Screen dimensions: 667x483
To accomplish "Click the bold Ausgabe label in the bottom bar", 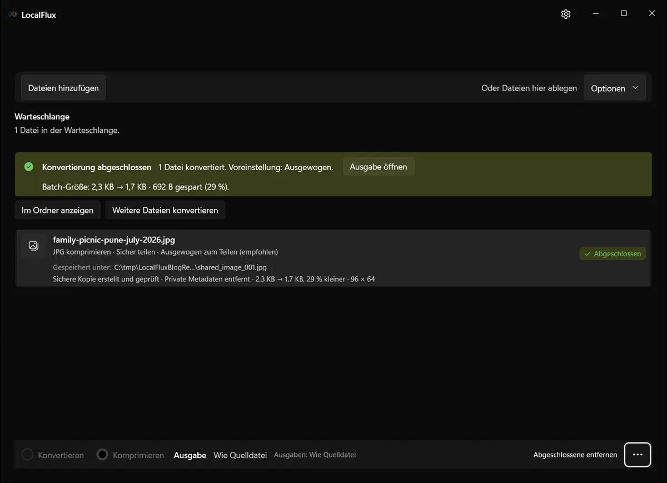I will pyautogui.click(x=190, y=455).
